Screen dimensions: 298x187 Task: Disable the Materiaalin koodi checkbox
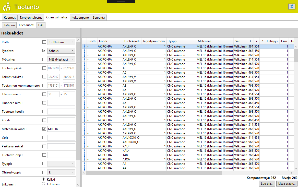point(44,129)
